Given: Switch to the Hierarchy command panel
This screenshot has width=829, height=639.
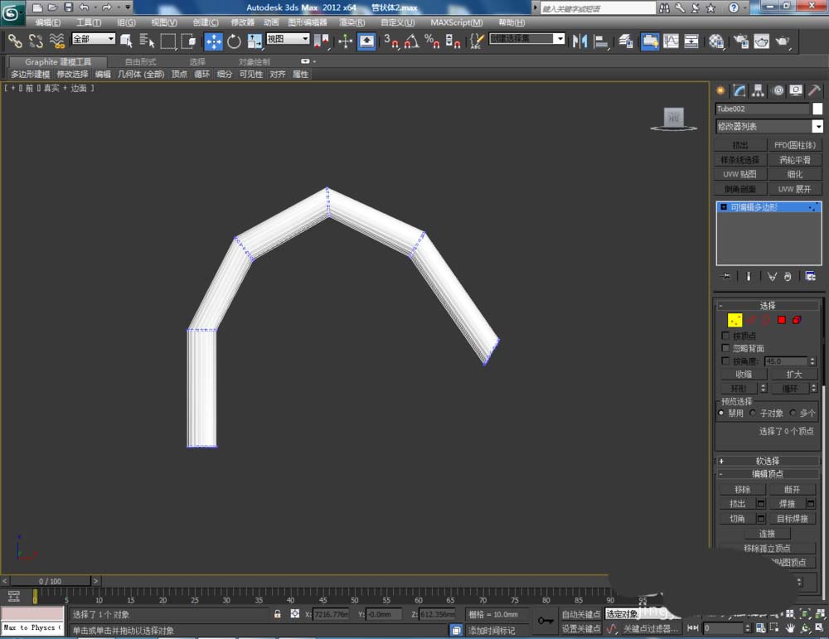Looking at the screenshot, I should (759, 90).
